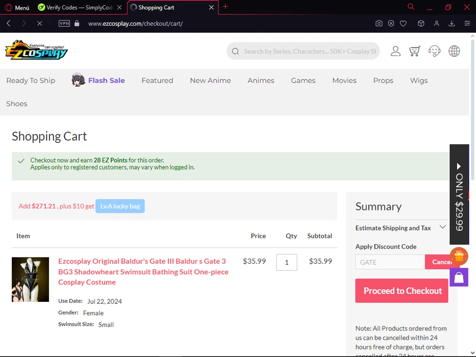Click the EZCosplay logo
Screen dimensions: 476x357
[36, 50]
